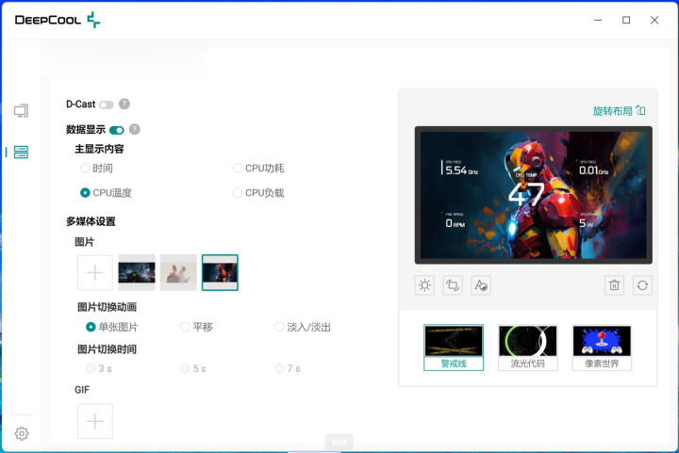Click the 旋转布局 link

612,111
